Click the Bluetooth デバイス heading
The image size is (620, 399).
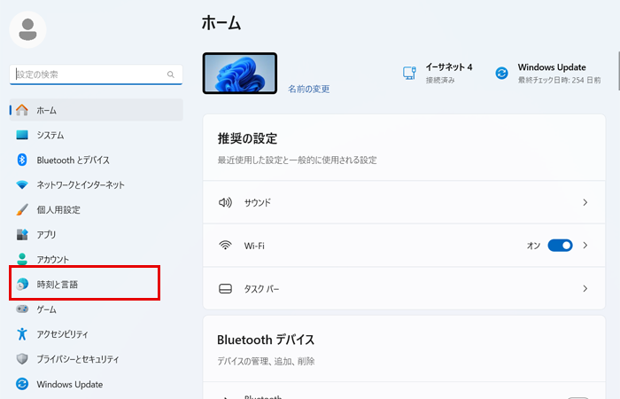(266, 340)
